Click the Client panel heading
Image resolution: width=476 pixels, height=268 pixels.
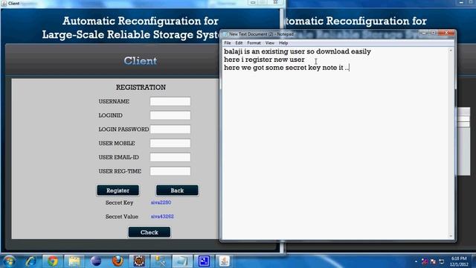[141, 61]
